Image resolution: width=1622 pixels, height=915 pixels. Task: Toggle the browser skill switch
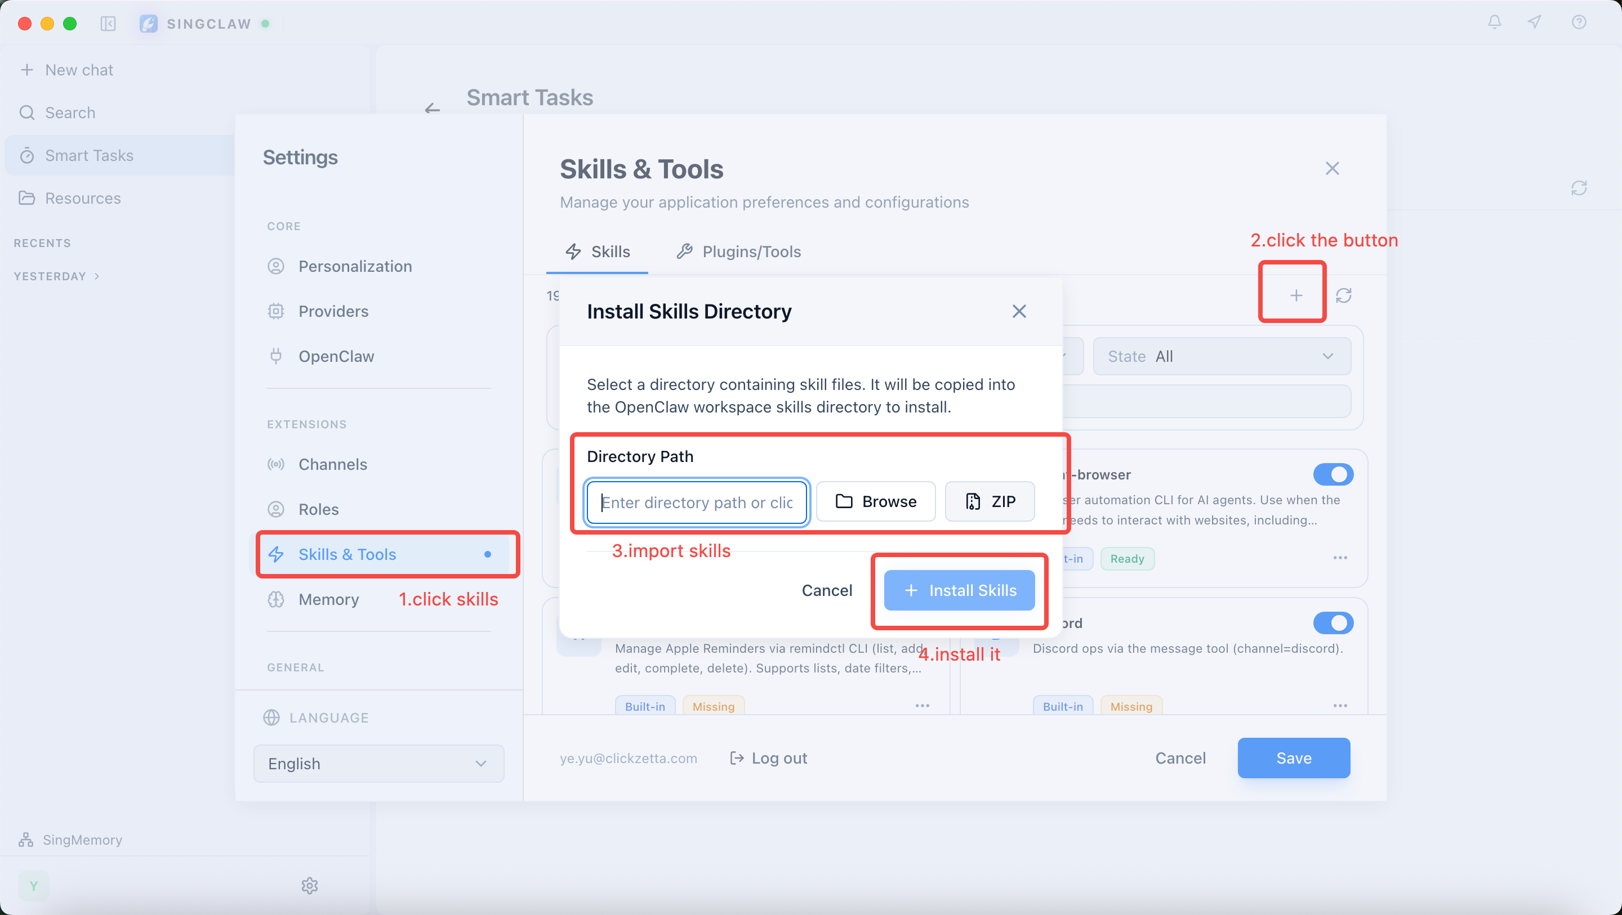(1333, 474)
